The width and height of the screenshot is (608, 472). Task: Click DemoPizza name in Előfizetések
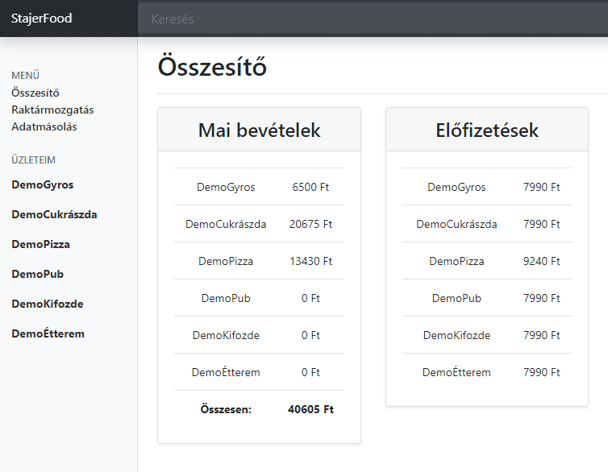click(456, 261)
